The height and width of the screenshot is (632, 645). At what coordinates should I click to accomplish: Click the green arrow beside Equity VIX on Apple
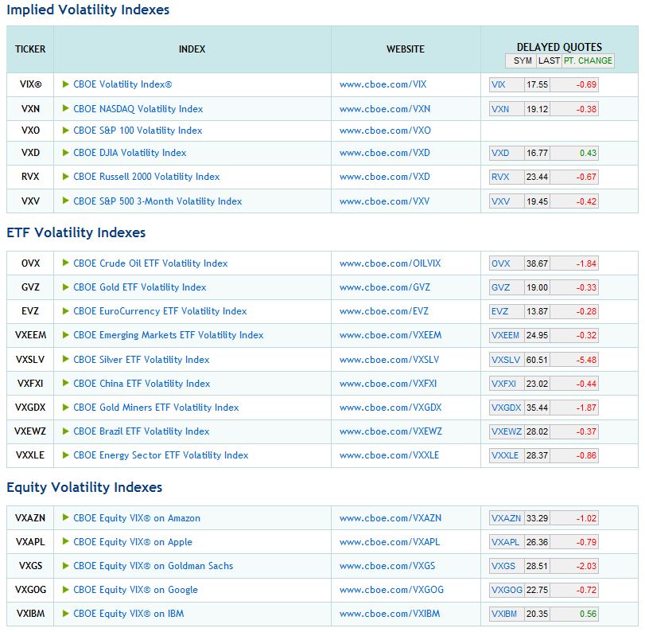(x=65, y=541)
